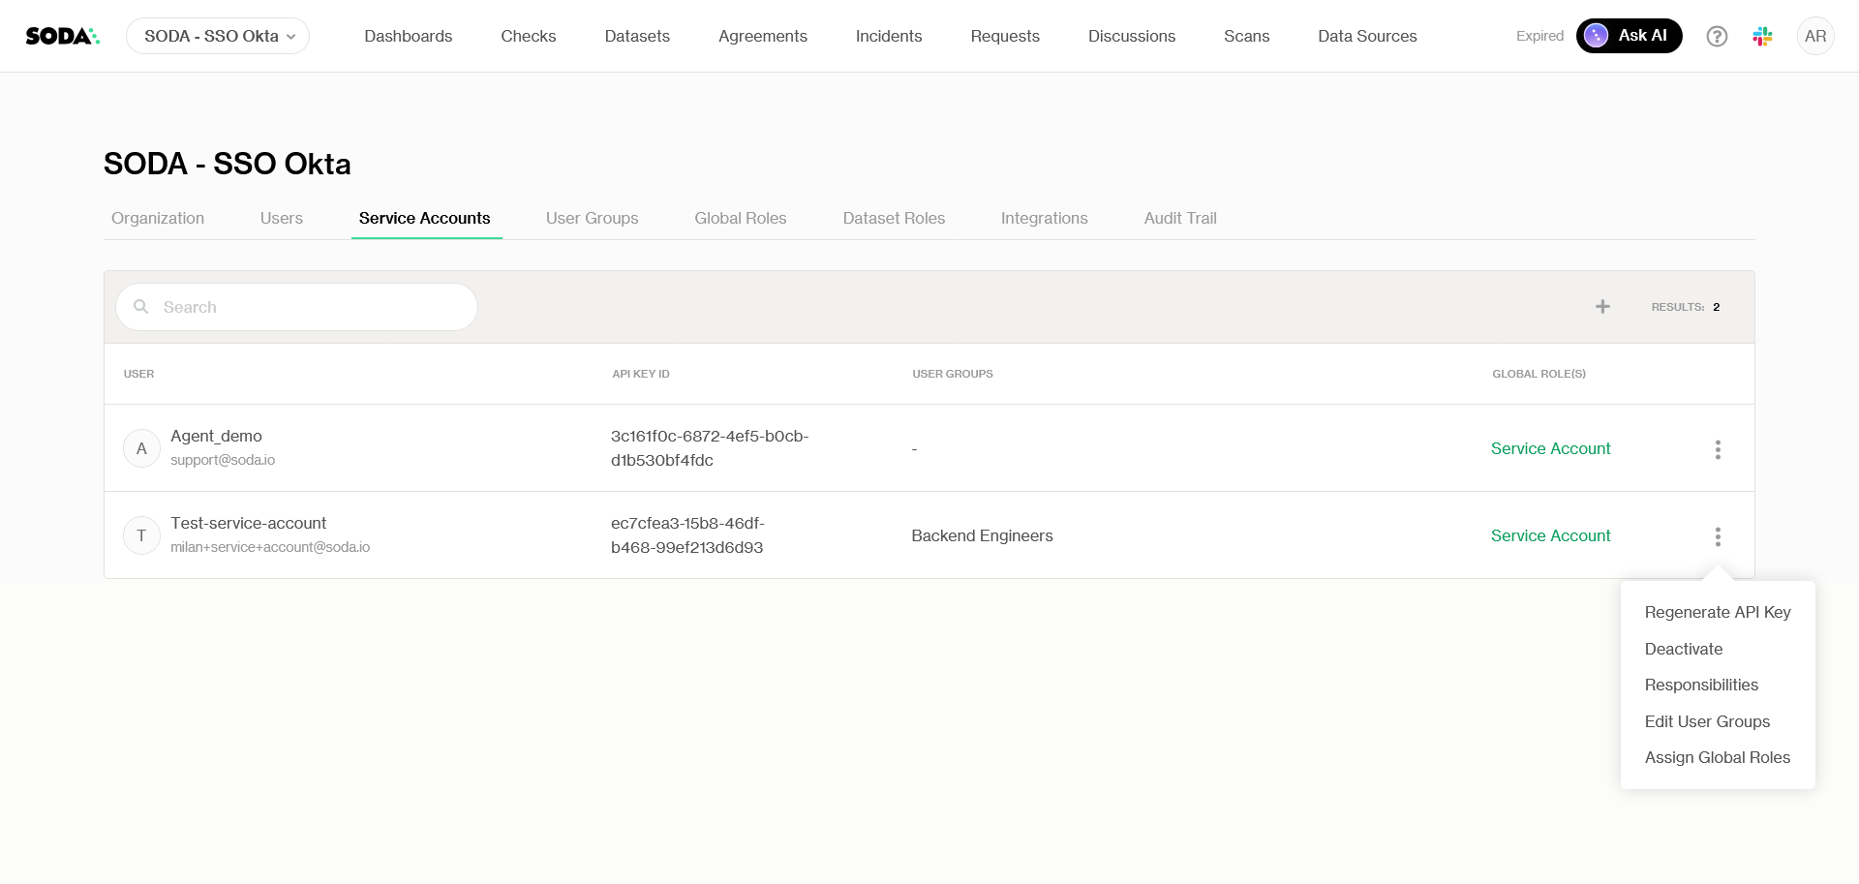Navigate to Data Sources in top nav
The height and width of the screenshot is (884, 1859).
coord(1366,36)
